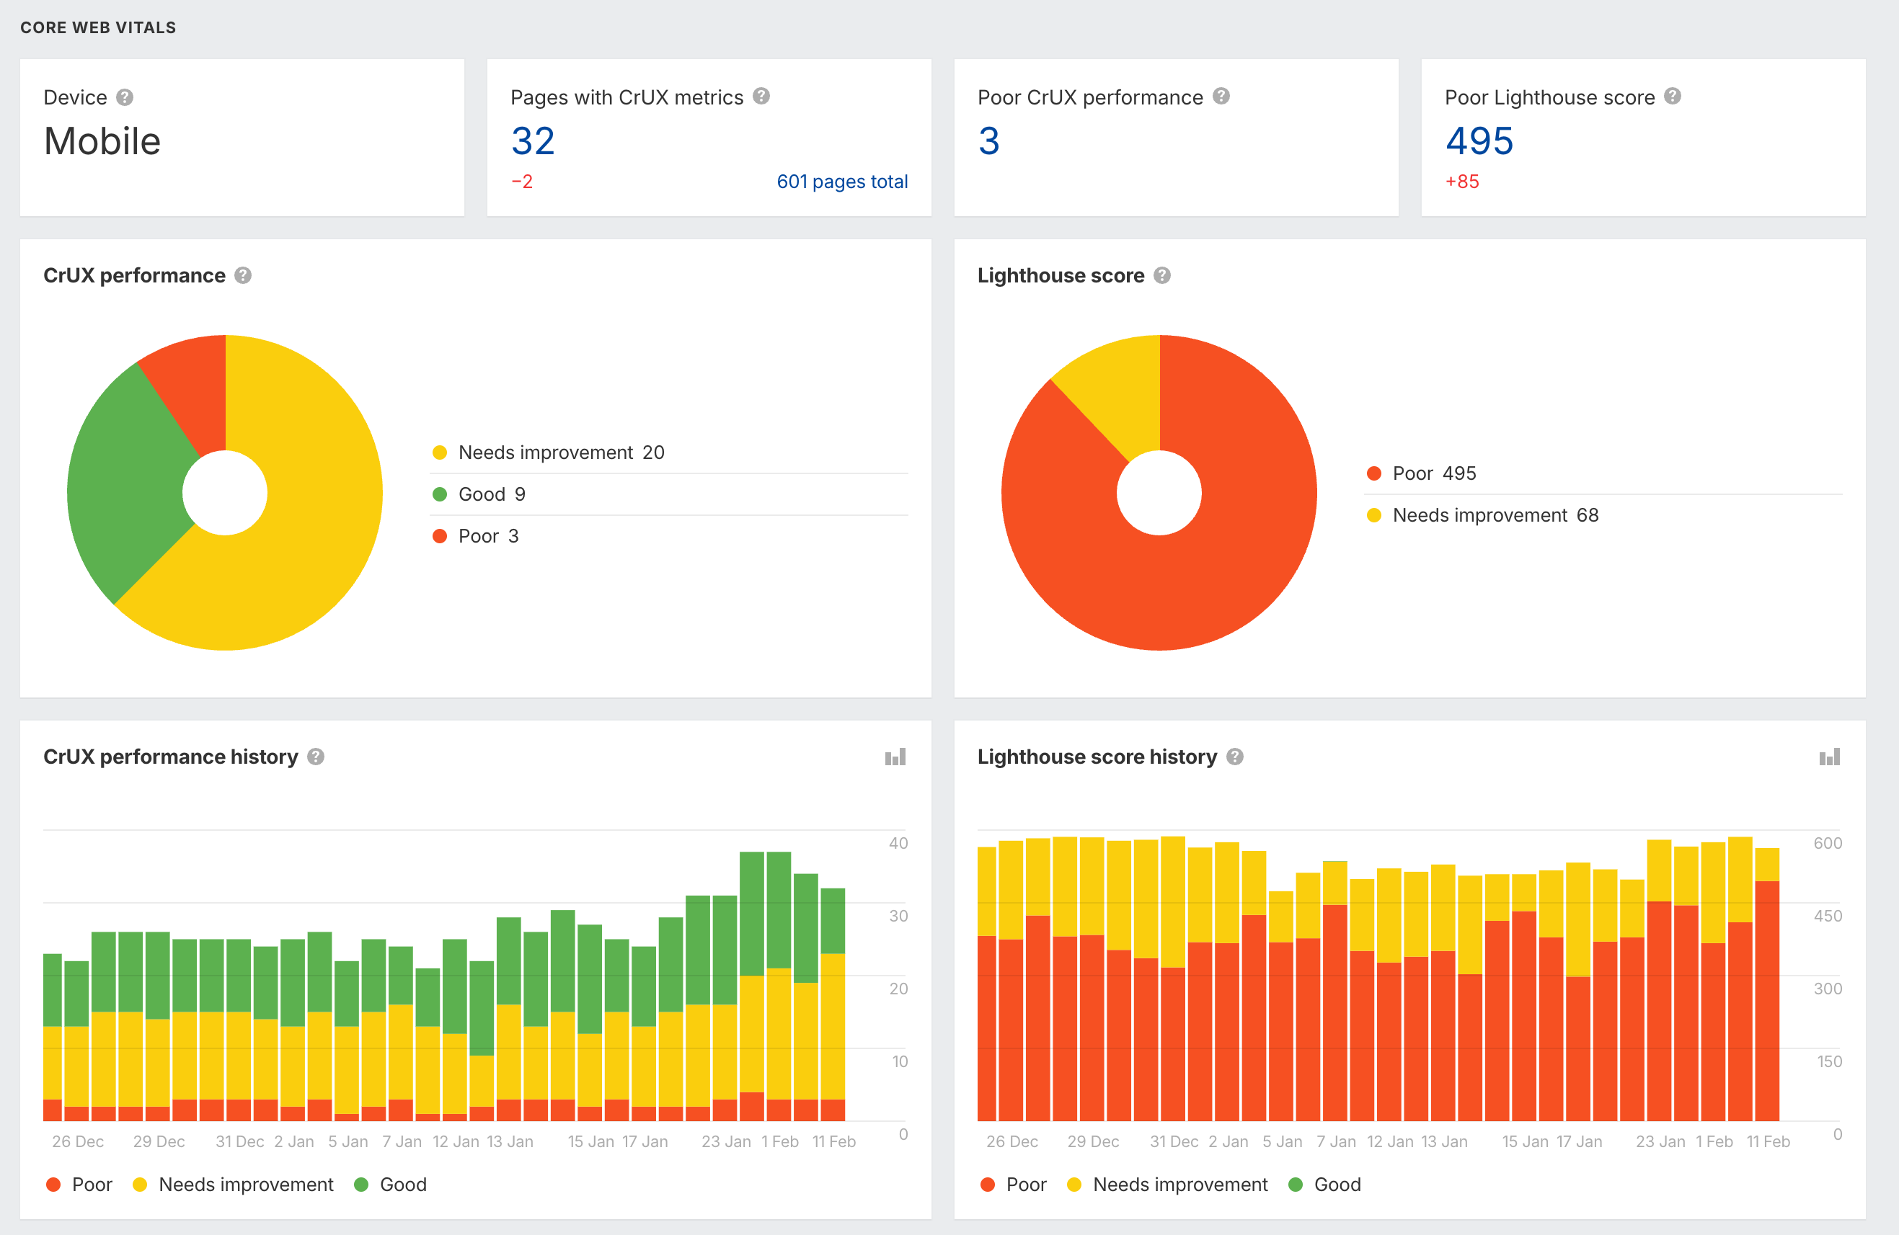Switch Lighthouse score history chart view icon

pyautogui.click(x=1829, y=757)
